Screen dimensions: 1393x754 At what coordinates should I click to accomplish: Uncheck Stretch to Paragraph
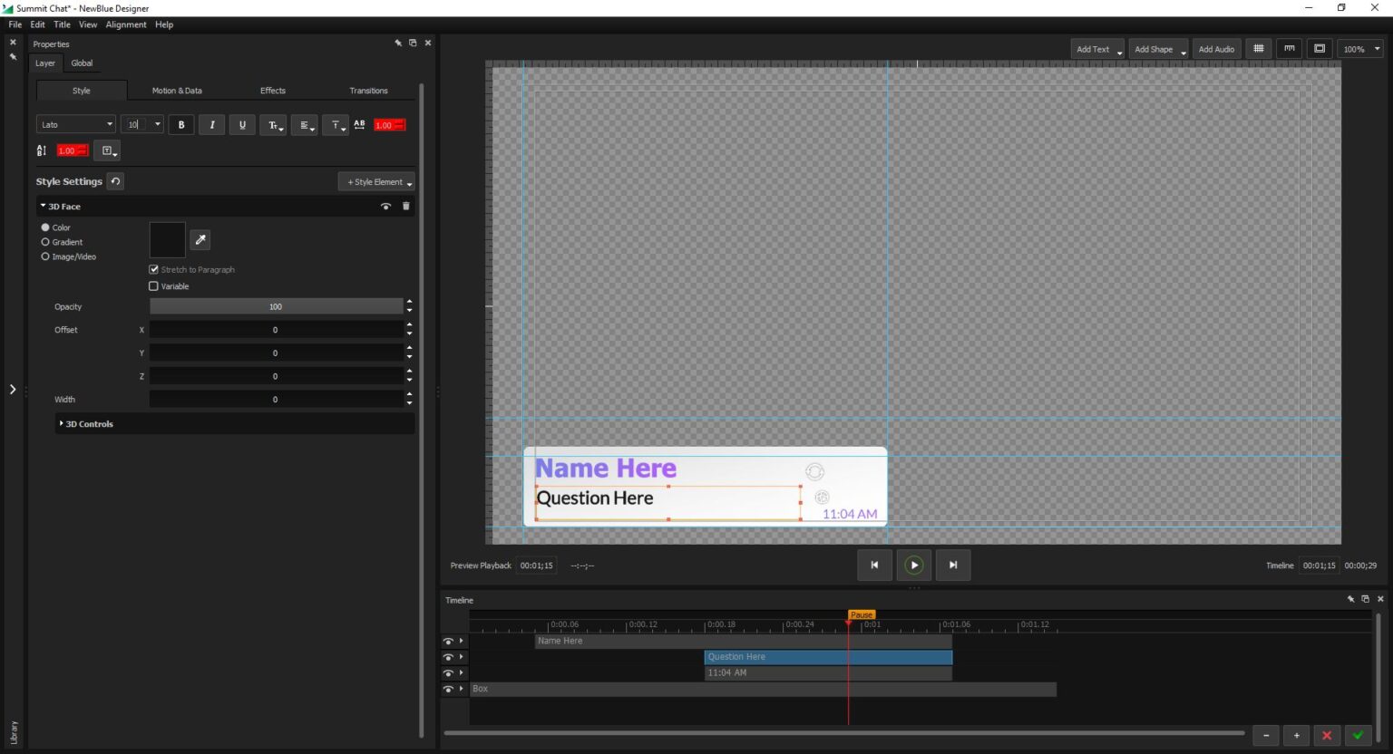pyautogui.click(x=153, y=269)
